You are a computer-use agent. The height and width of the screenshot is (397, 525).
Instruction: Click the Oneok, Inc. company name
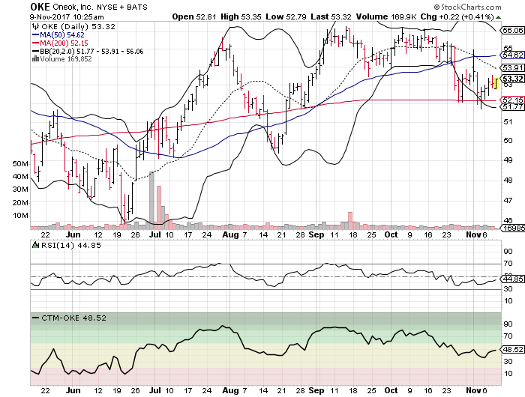73,7
